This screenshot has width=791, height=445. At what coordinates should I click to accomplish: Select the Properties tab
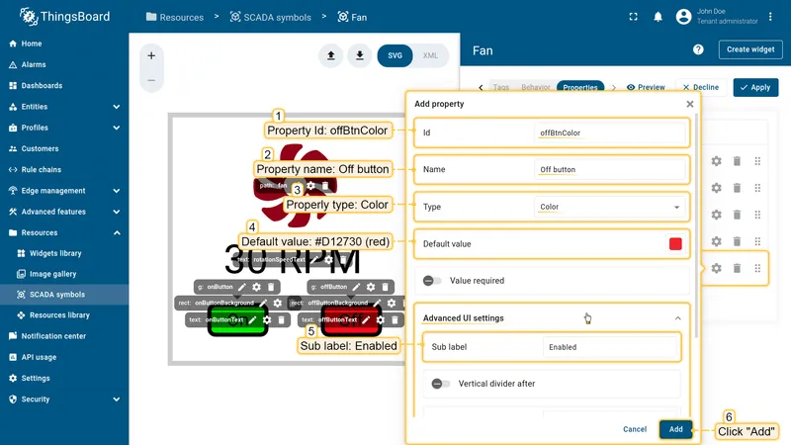coord(580,87)
